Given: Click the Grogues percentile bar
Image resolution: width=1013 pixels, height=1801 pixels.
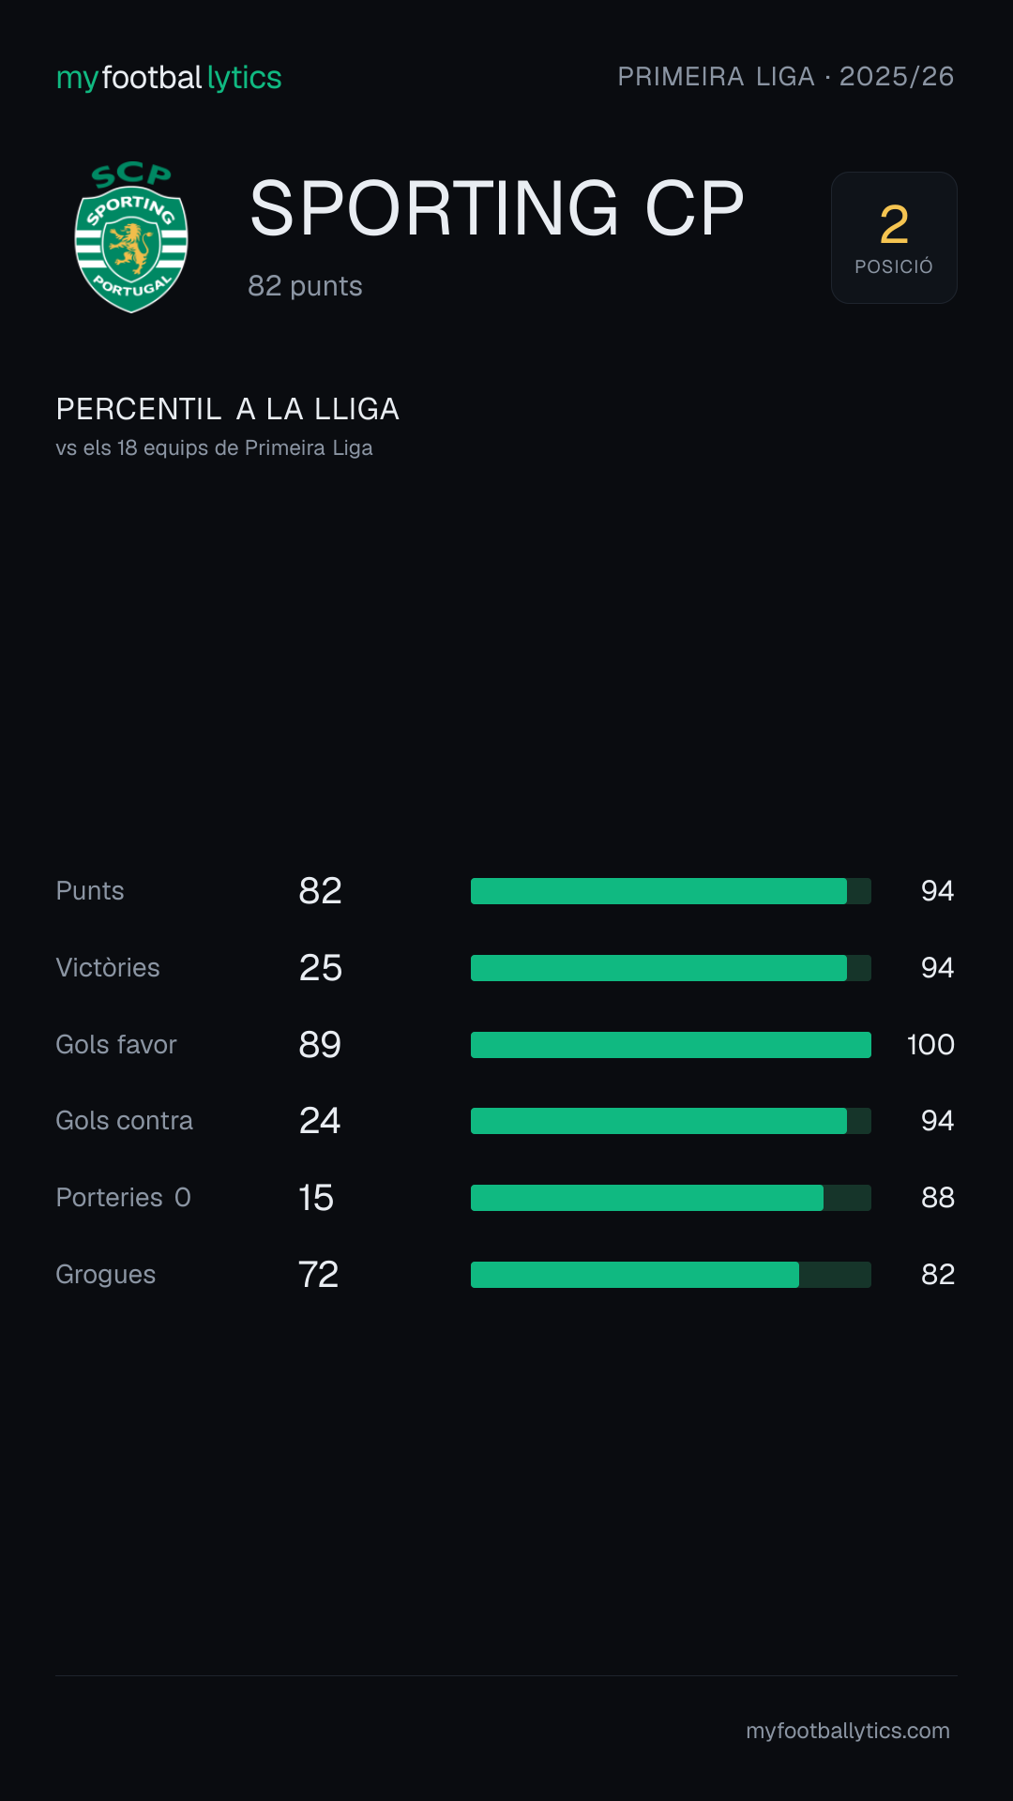Looking at the screenshot, I should click(x=671, y=1275).
